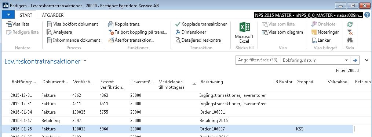Click the LB Buntnr column header
Image resolution: width=372 pixels, height=137 pixels.
click(x=283, y=82)
